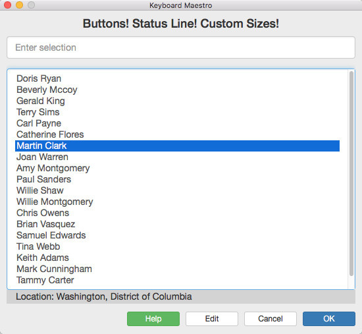362x334 pixels.
Task: Select Terry Sims
Action: (177, 112)
